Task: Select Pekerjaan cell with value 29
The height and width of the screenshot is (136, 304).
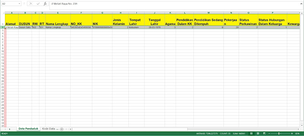Action: point(231,28)
